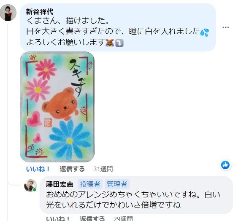
Task: Open the three-dot comment options menu
Action: tap(226, 27)
